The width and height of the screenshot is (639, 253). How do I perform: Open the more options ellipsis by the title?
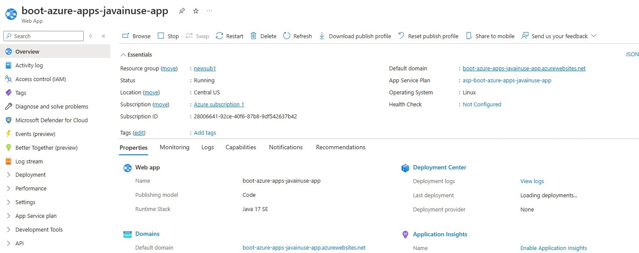tap(210, 11)
